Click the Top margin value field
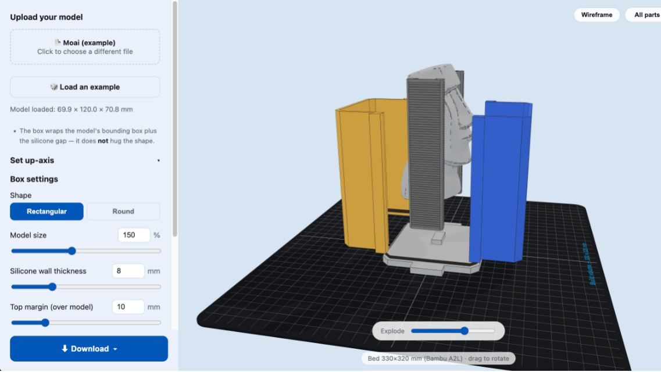The height and width of the screenshot is (372, 661). click(128, 307)
